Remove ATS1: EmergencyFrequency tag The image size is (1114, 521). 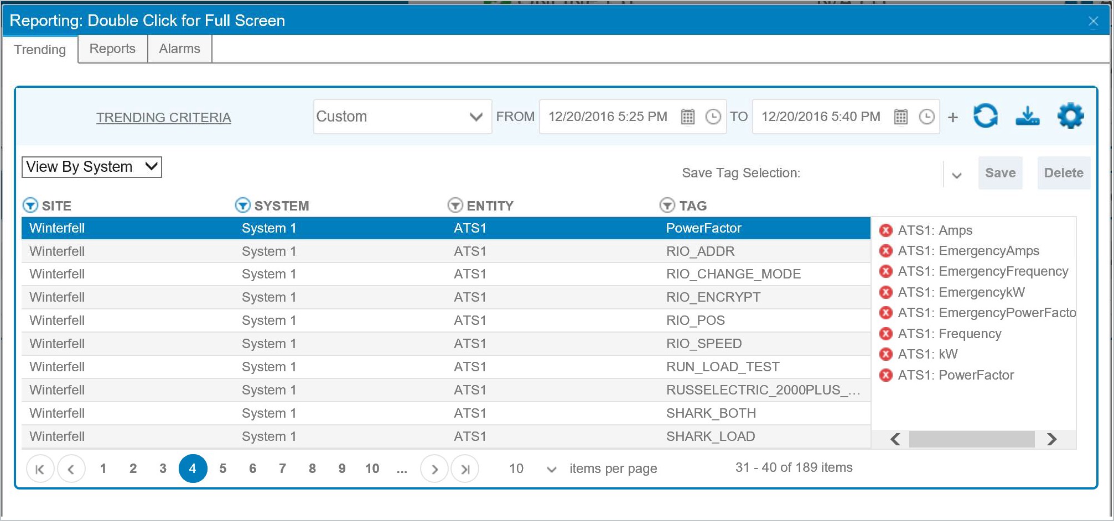click(x=886, y=271)
